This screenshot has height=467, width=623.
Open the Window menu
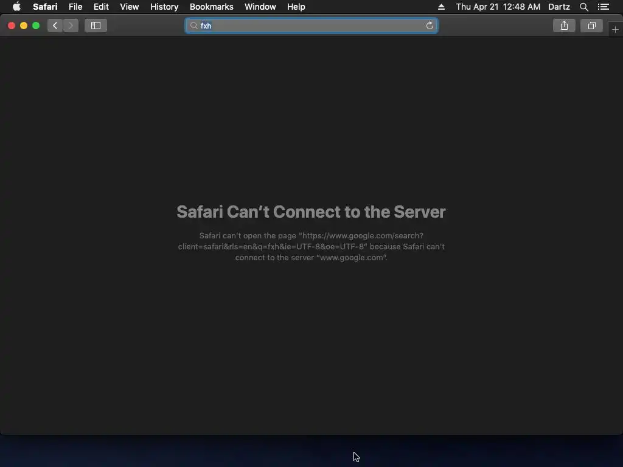[260, 7]
